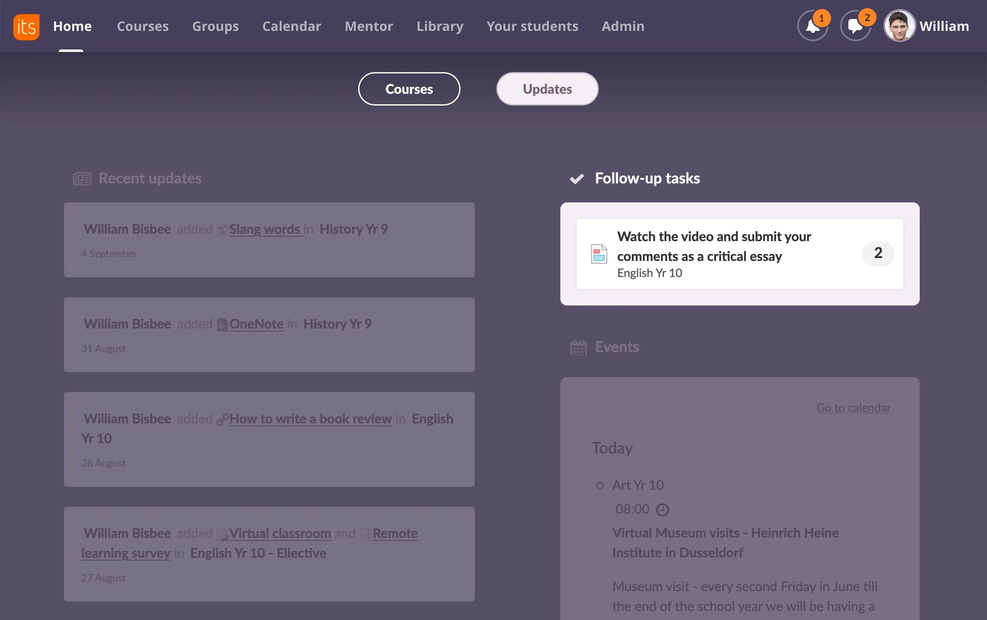Open William user name dropdown

944,26
